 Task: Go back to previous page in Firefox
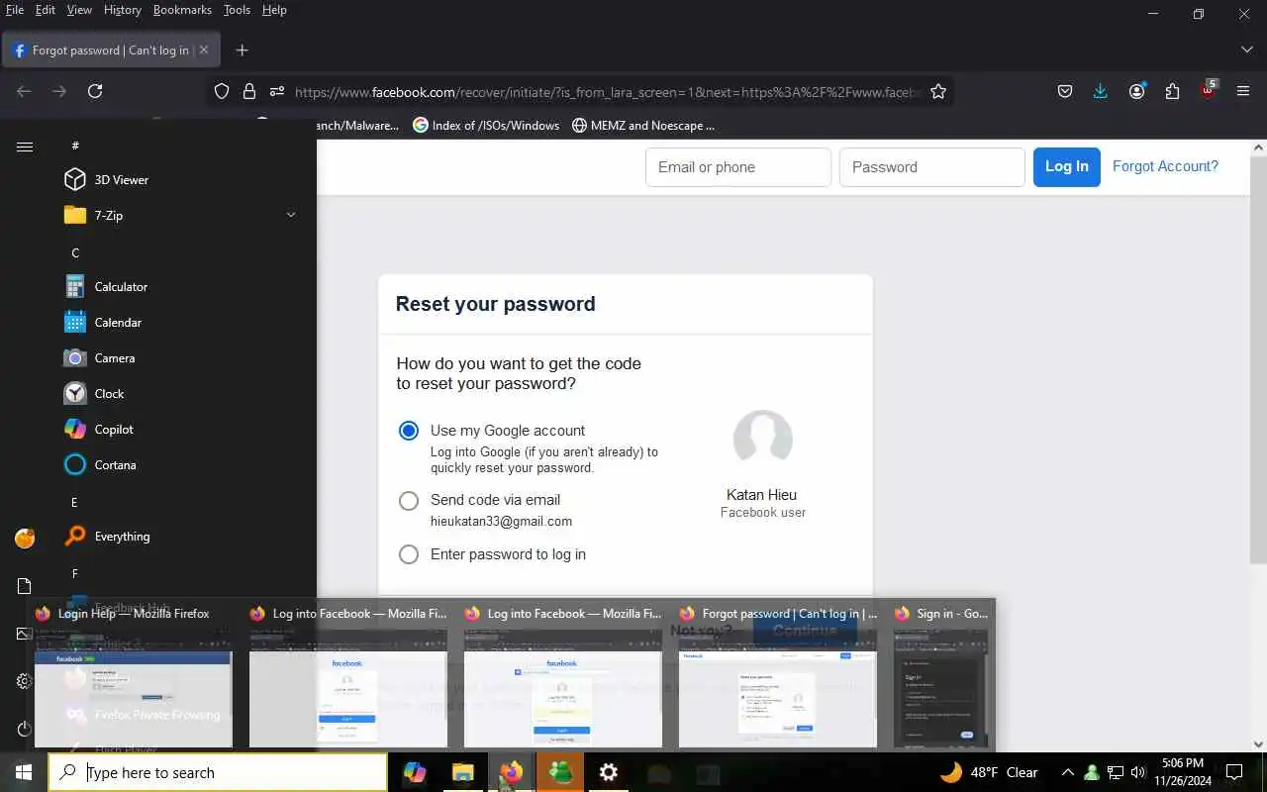click(x=24, y=91)
